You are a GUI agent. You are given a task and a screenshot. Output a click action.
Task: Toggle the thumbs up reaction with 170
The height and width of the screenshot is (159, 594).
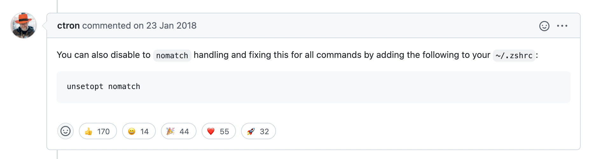tap(98, 131)
